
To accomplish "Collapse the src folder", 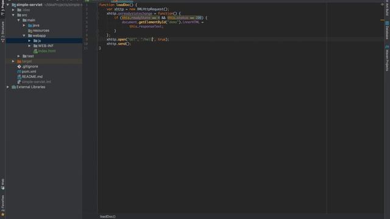I will point(13,15).
